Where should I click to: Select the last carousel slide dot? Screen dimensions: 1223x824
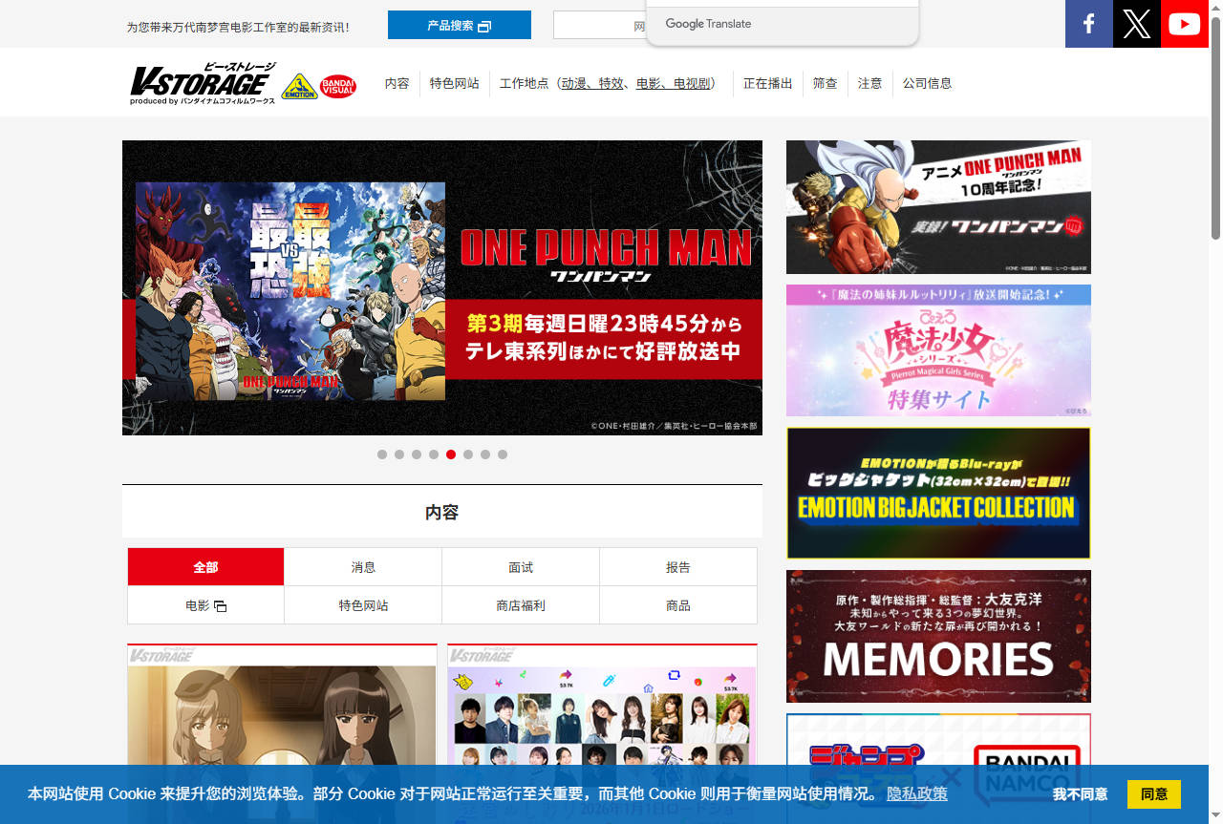tap(503, 454)
